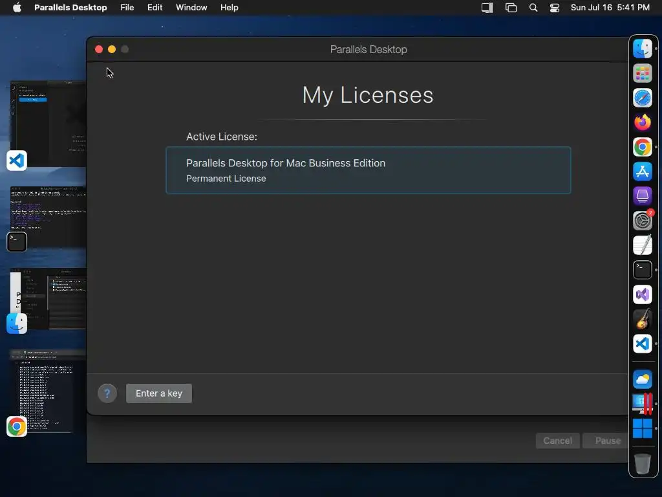Open Control Center in menu bar
662x497 pixels.
click(x=554, y=8)
